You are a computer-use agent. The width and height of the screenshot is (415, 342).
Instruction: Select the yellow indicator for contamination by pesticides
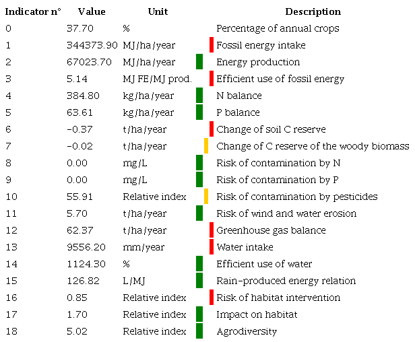pos(205,197)
